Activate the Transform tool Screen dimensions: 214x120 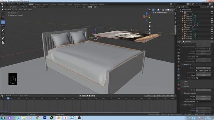click(3, 34)
